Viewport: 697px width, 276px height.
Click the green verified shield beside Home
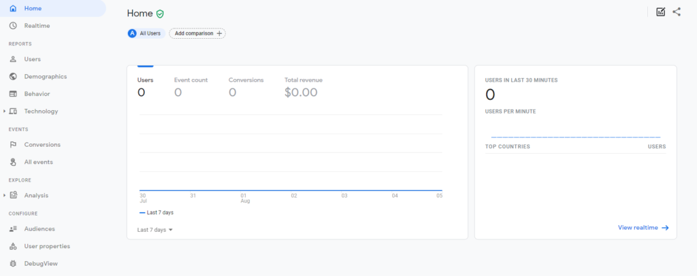160,14
